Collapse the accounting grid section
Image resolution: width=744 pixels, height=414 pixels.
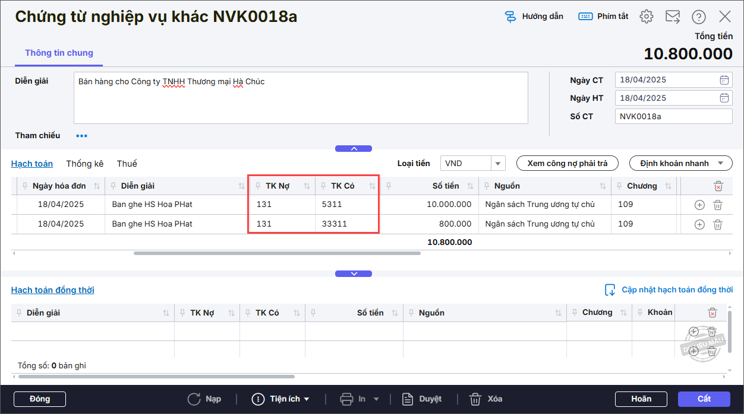354,274
